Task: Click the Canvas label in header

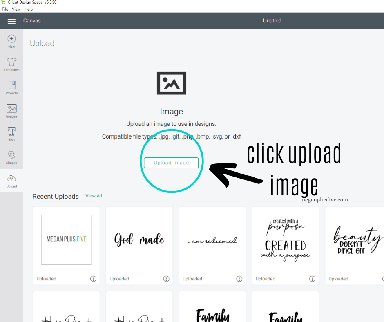Action: tap(32, 20)
